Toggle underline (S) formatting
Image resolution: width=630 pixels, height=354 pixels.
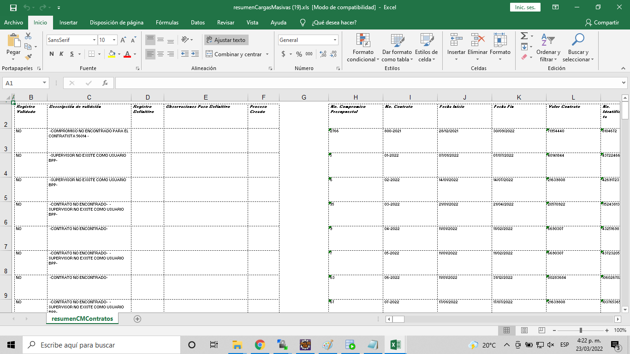(x=72, y=54)
